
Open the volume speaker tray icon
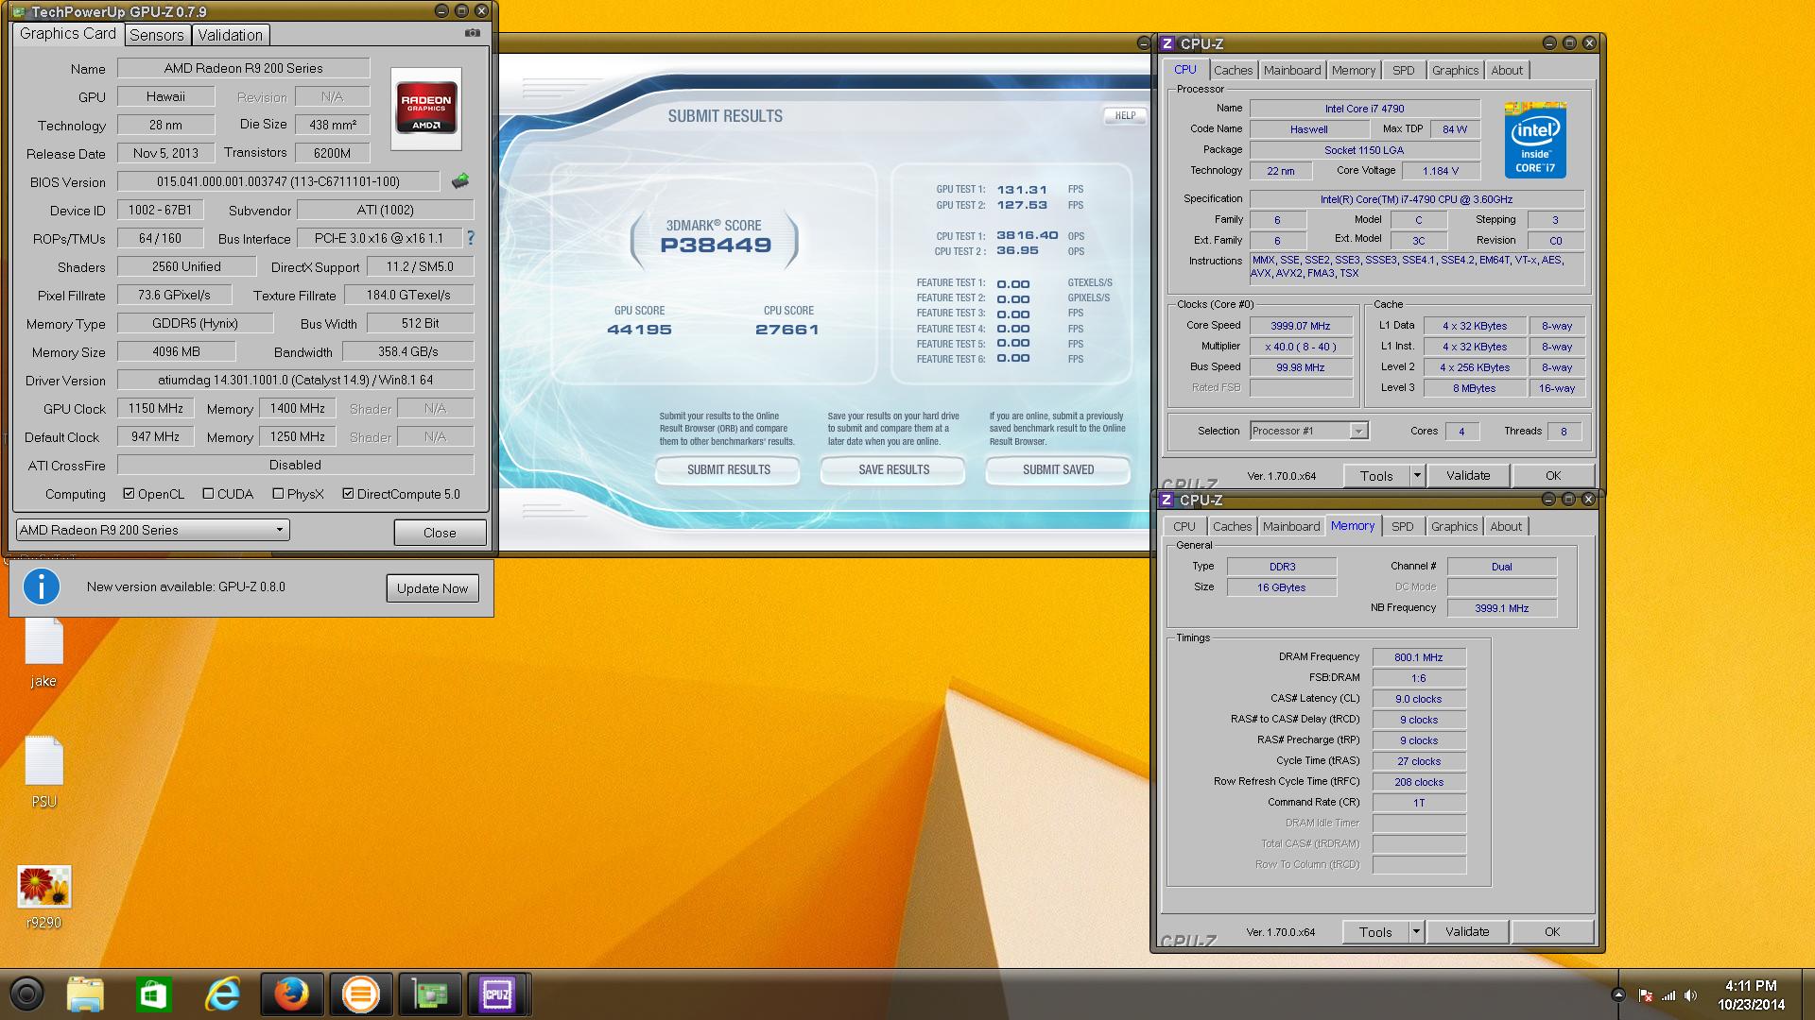(x=1691, y=995)
